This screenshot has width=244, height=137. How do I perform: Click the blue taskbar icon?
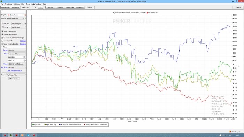[28, 135]
